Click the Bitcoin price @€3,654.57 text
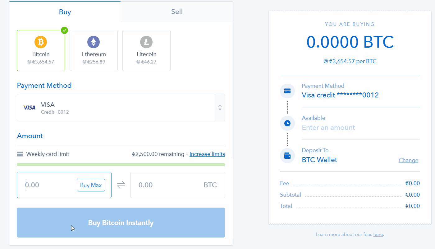The height and width of the screenshot is (249, 435). (41, 62)
